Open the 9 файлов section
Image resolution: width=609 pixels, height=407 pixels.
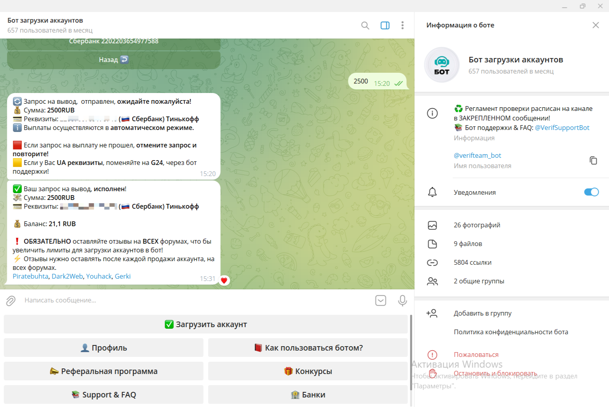click(467, 244)
